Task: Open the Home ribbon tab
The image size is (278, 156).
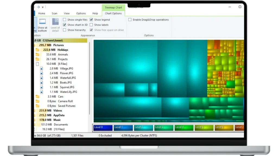Action: tap(42, 13)
